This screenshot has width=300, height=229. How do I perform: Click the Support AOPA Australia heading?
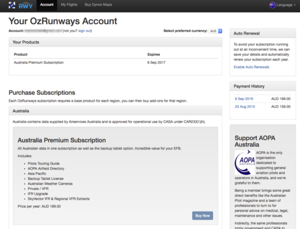pyautogui.click(x=256, y=141)
